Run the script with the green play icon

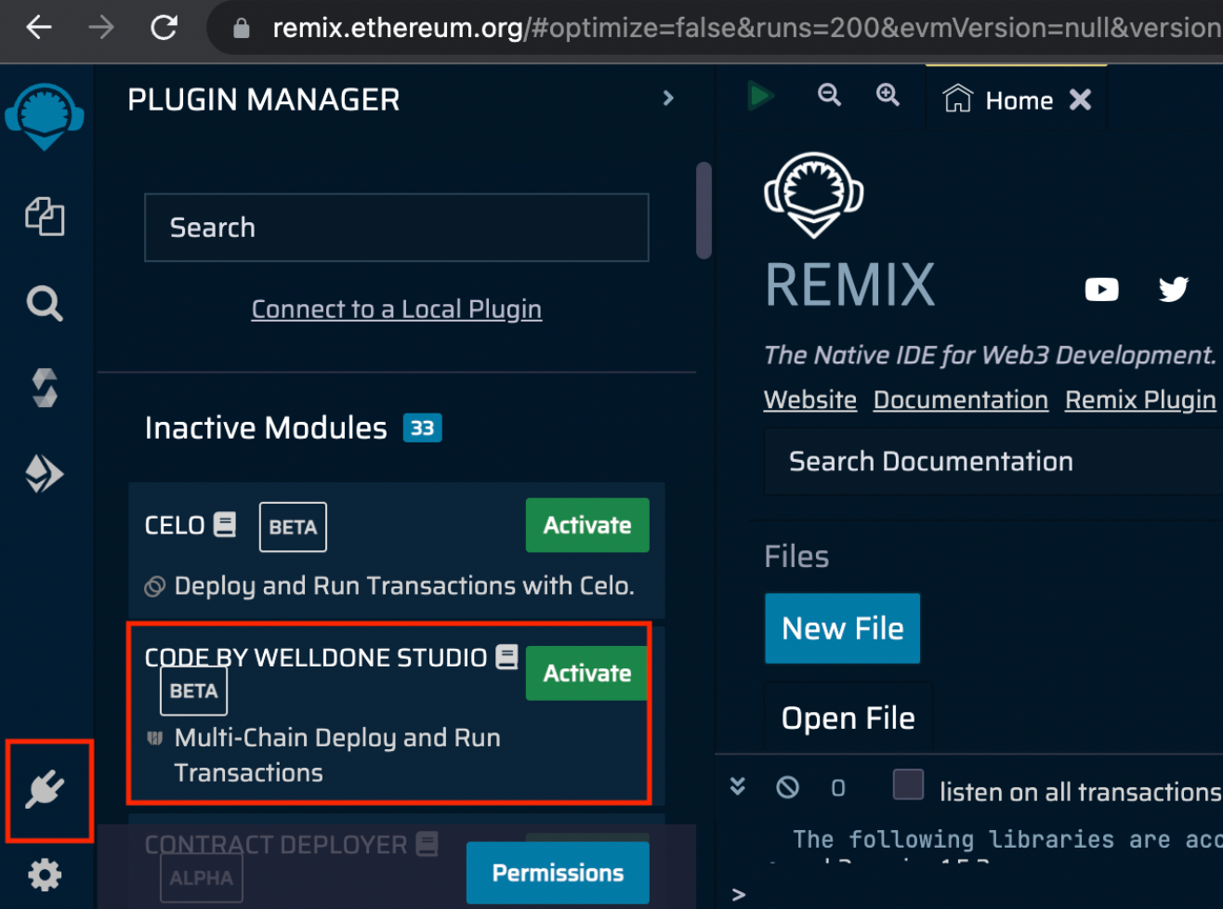tap(760, 96)
